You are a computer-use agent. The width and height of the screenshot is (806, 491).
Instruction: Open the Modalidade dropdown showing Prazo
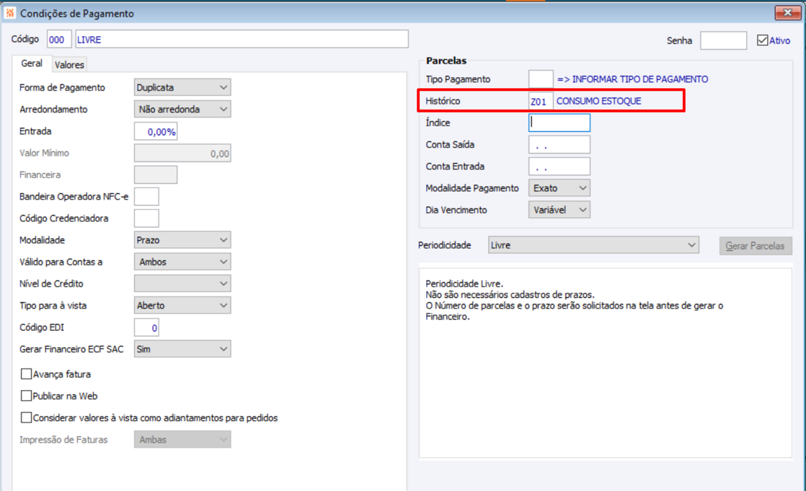pos(182,239)
